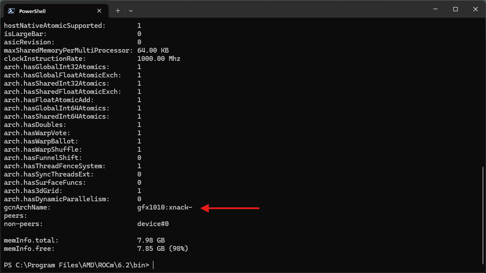The width and height of the screenshot is (486, 273).
Task: Click the cursor after the command prompt
Action: 153,265
